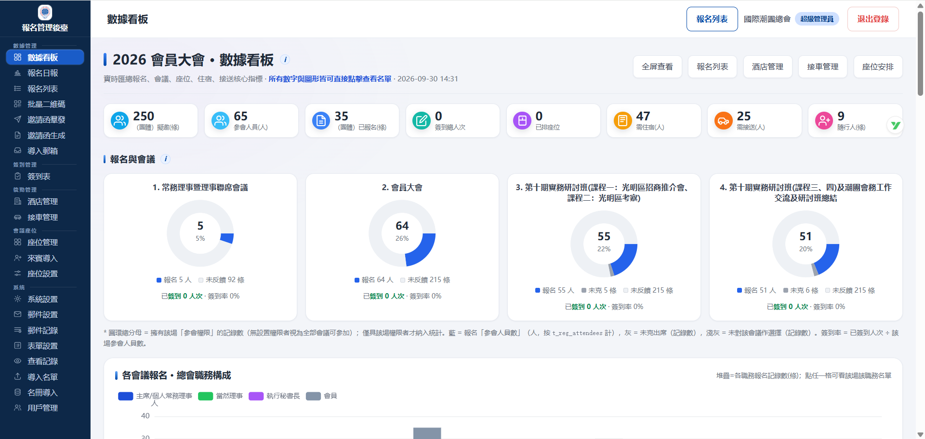
Task: Click the green 當然理事 legend swatch
Action: pos(206,396)
